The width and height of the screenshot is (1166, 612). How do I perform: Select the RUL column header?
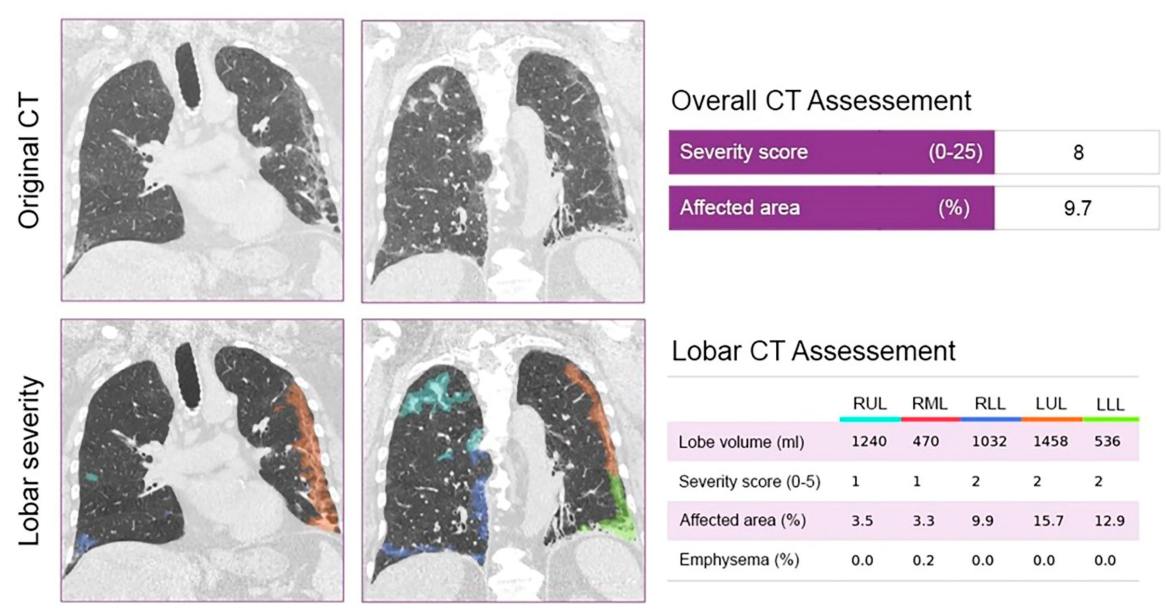click(x=870, y=403)
